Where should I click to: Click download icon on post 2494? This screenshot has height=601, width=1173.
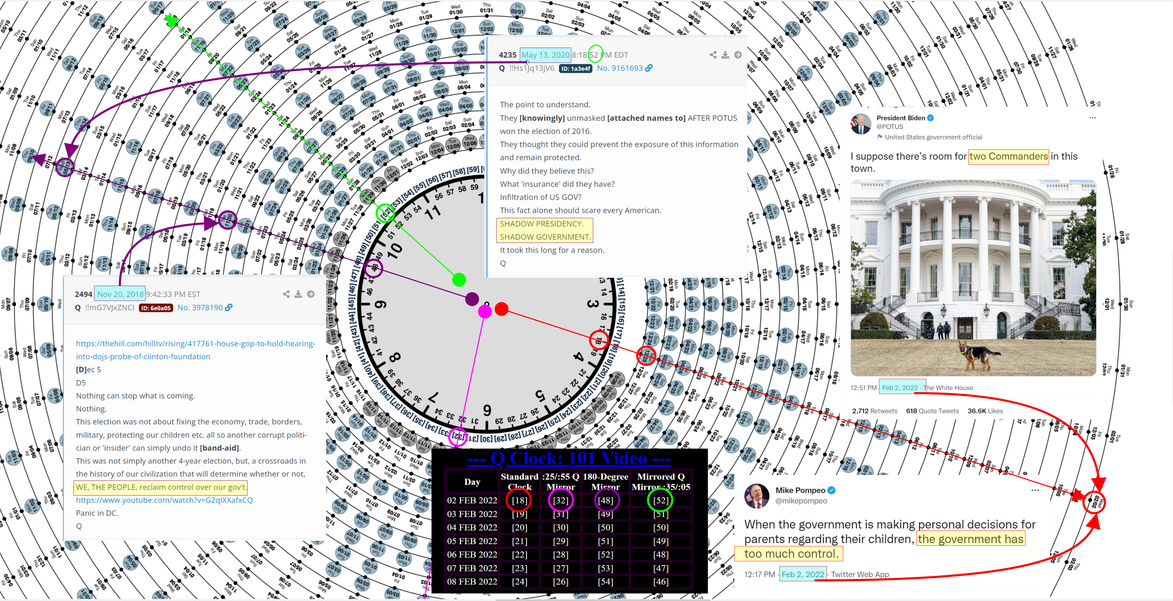[x=298, y=294]
